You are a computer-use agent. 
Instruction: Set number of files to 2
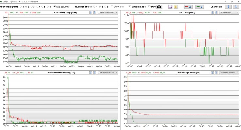pos(100,7)
